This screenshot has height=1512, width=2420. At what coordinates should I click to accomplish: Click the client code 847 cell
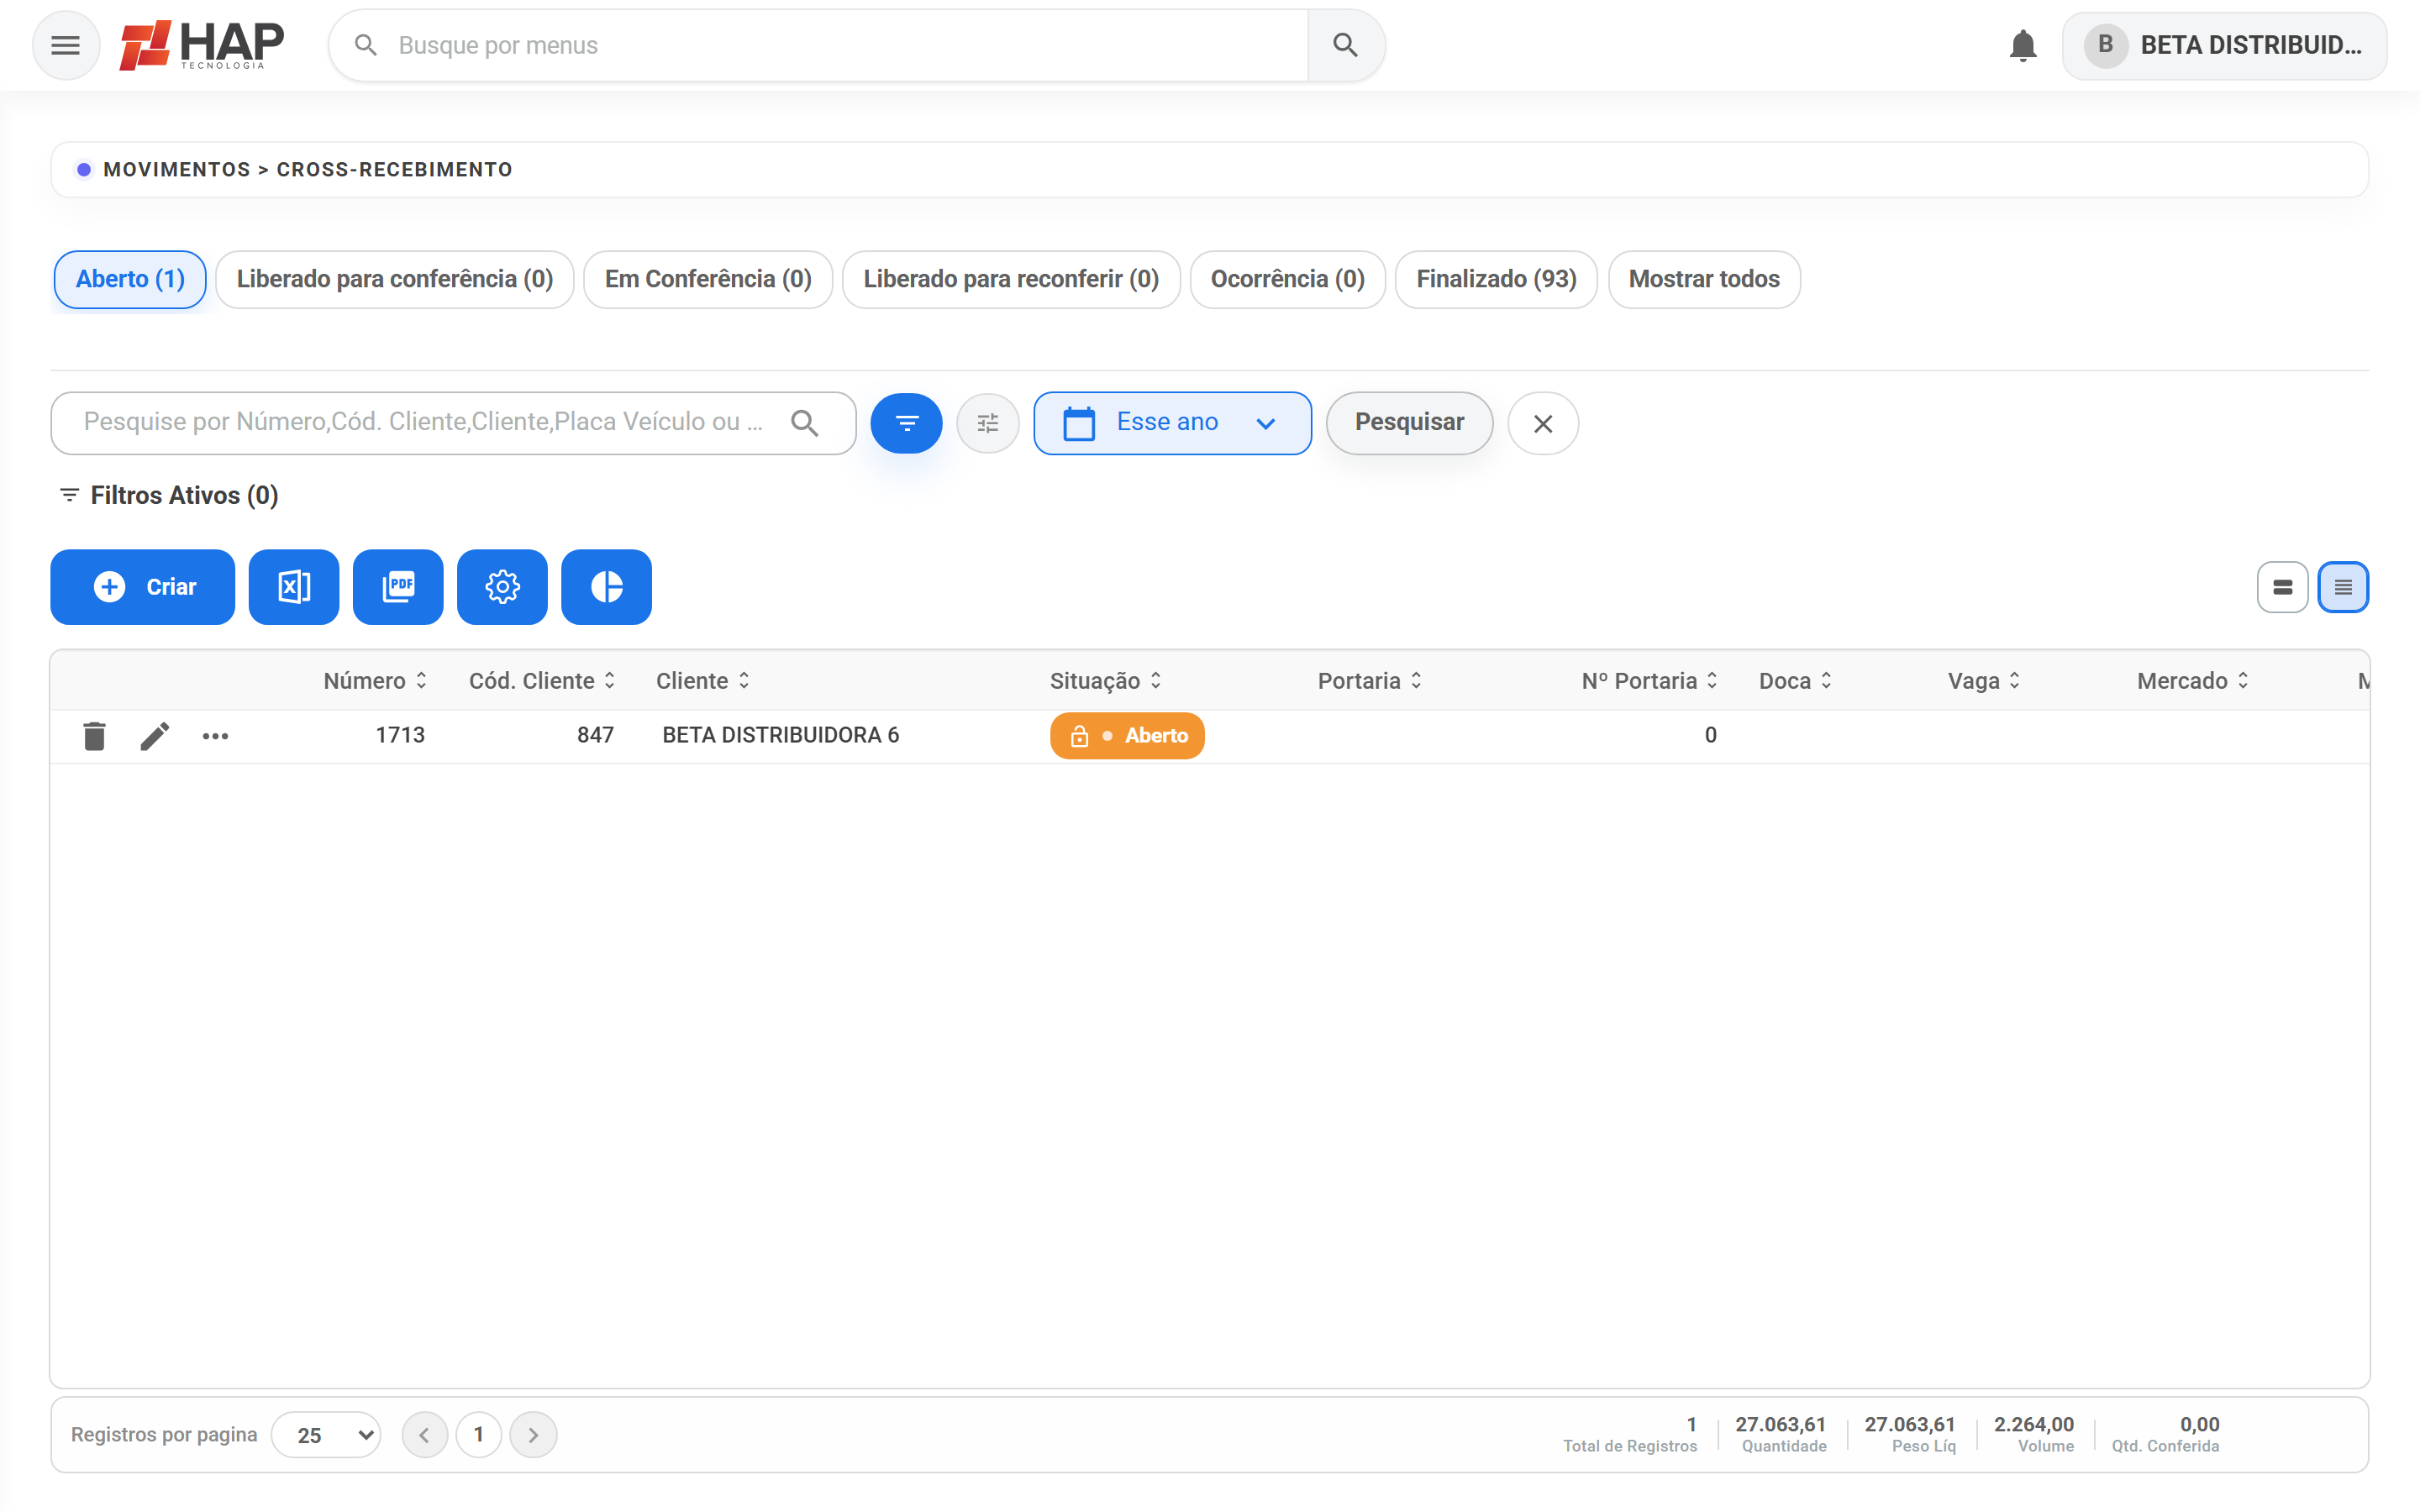tap(595, 735)
